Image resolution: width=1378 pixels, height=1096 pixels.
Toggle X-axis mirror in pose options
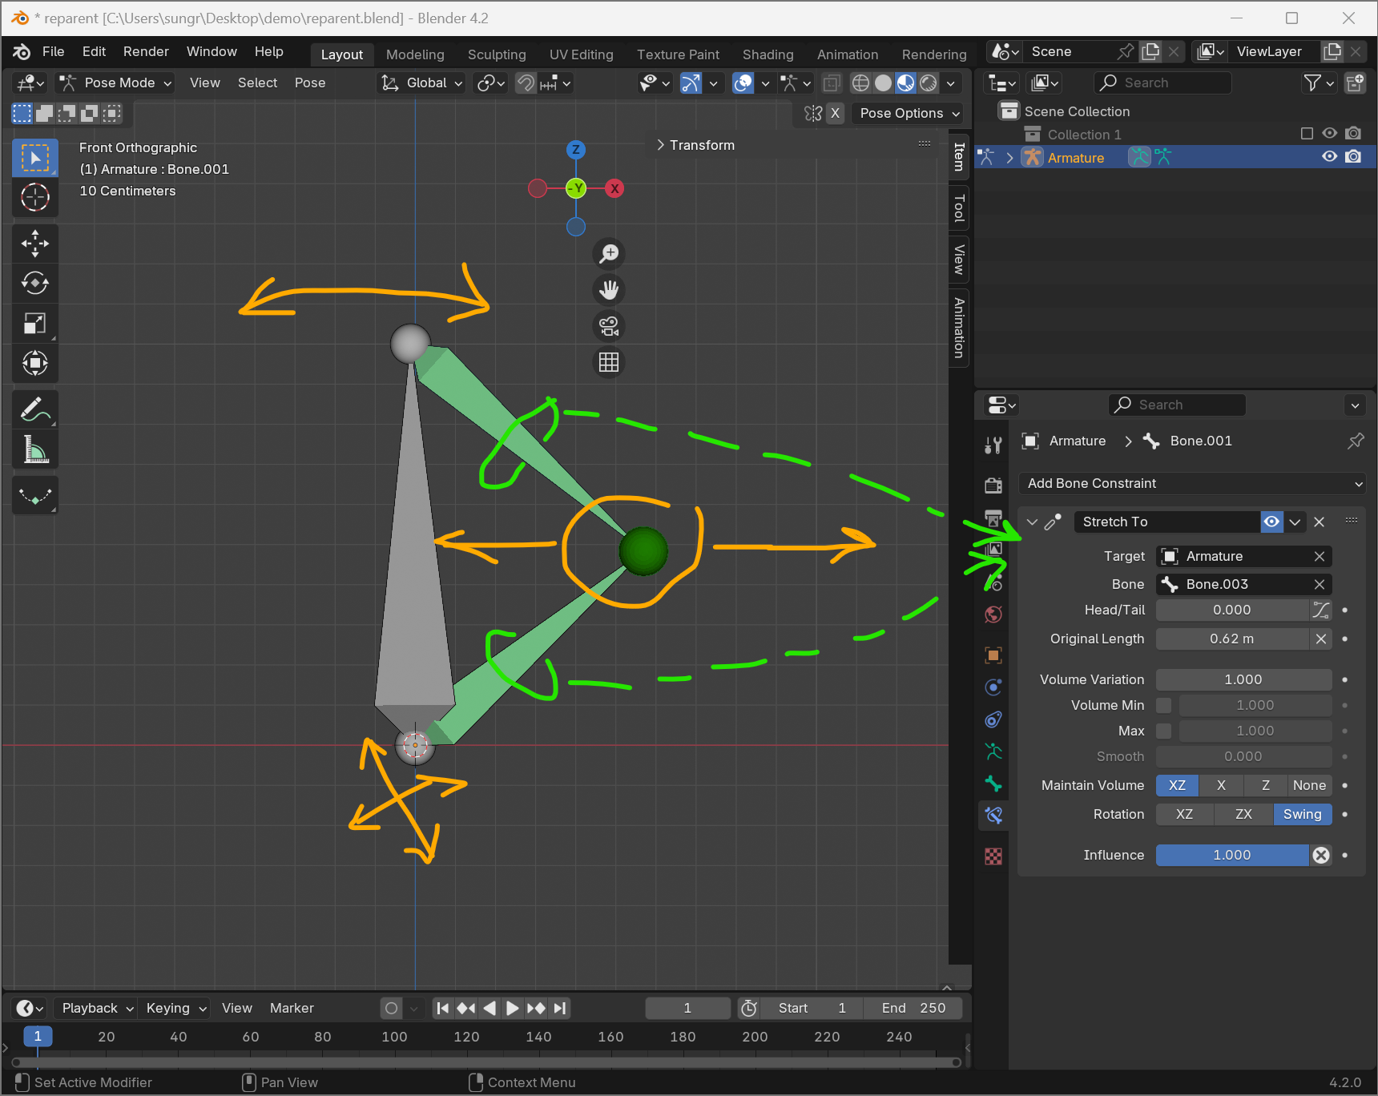(835, 113)
